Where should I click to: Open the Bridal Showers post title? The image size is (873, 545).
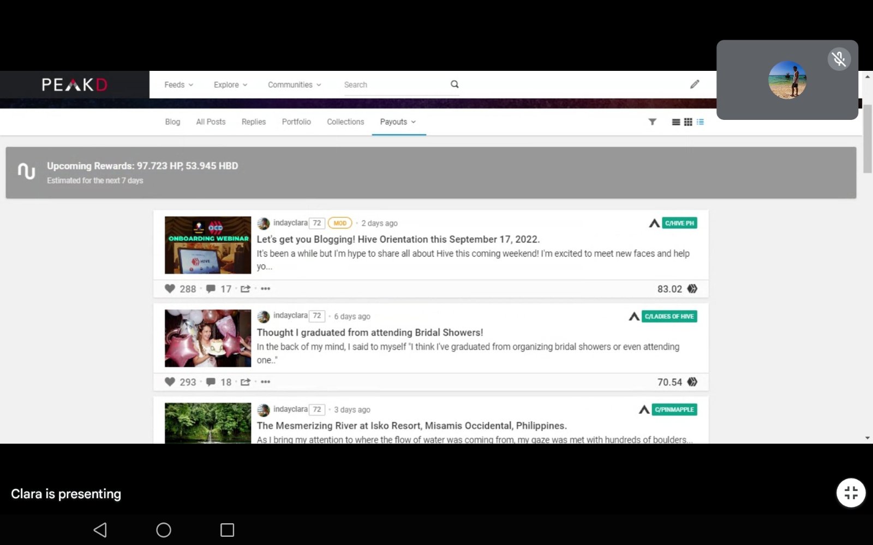[x=370, y=332]
